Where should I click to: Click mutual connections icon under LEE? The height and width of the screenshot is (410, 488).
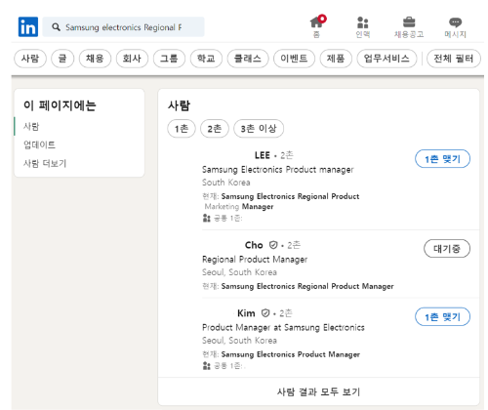(206, 218)
